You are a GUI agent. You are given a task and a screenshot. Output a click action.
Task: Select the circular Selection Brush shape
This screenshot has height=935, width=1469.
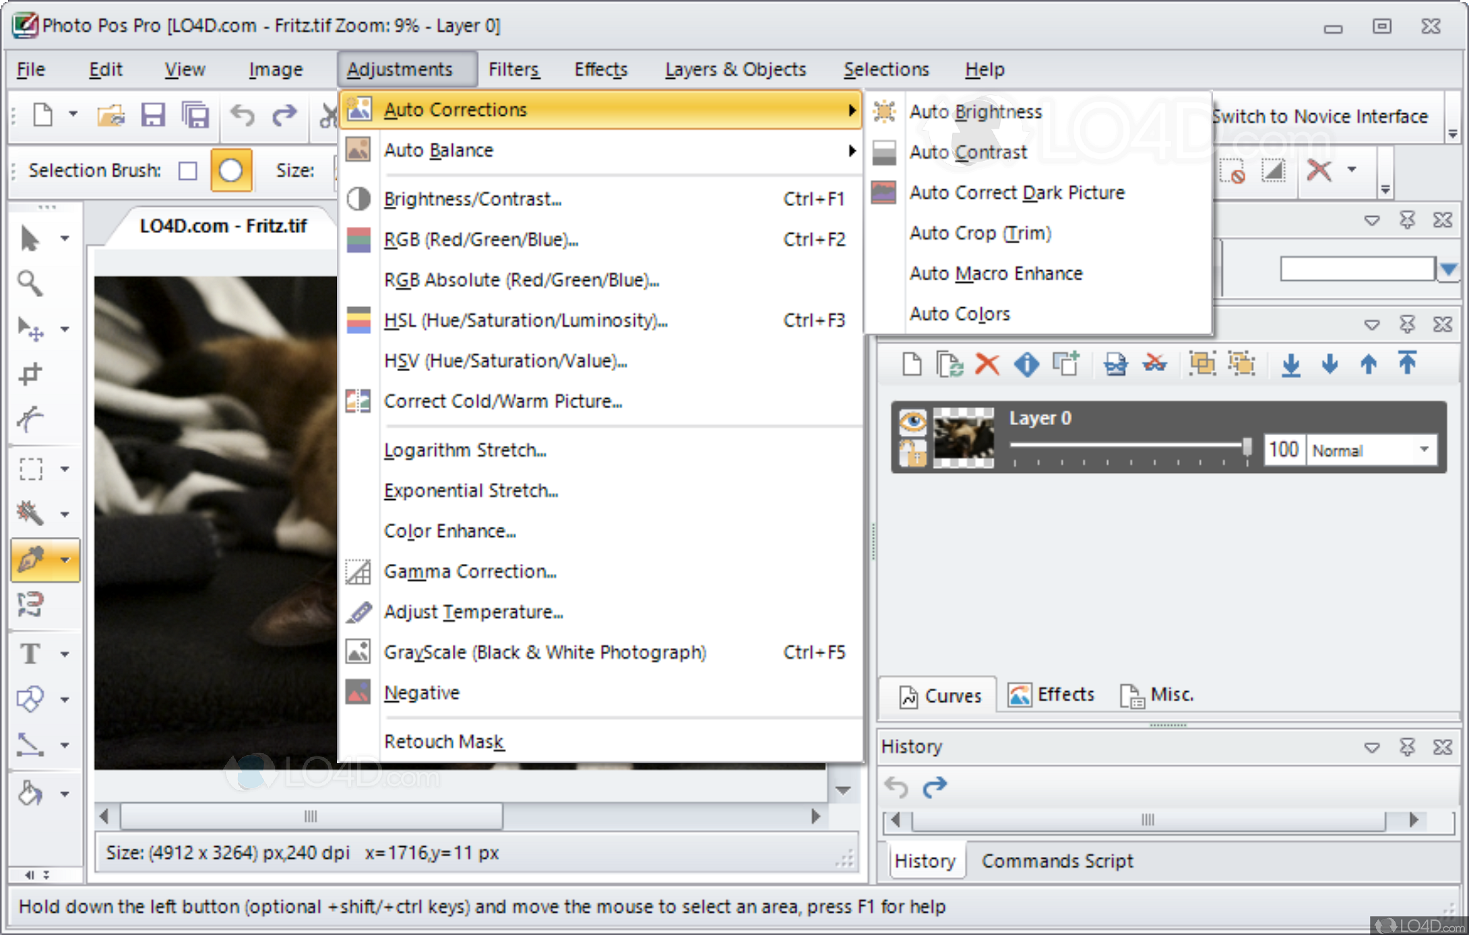pyautogui.click(x=231, y=170)
